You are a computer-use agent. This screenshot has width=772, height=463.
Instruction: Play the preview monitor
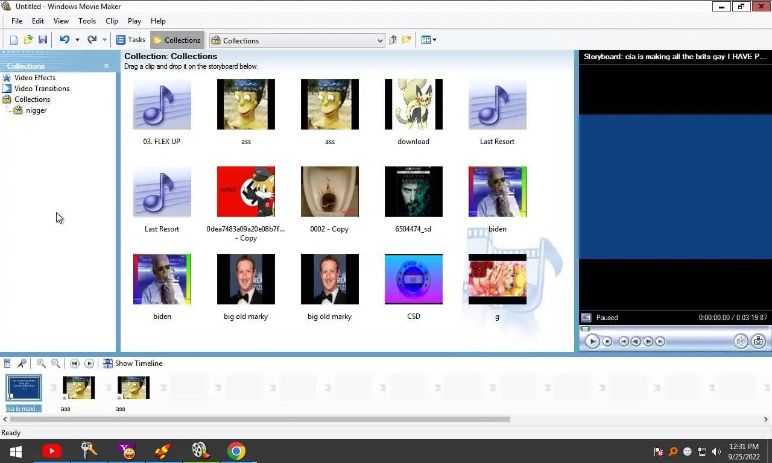click(x=592, y=341)
